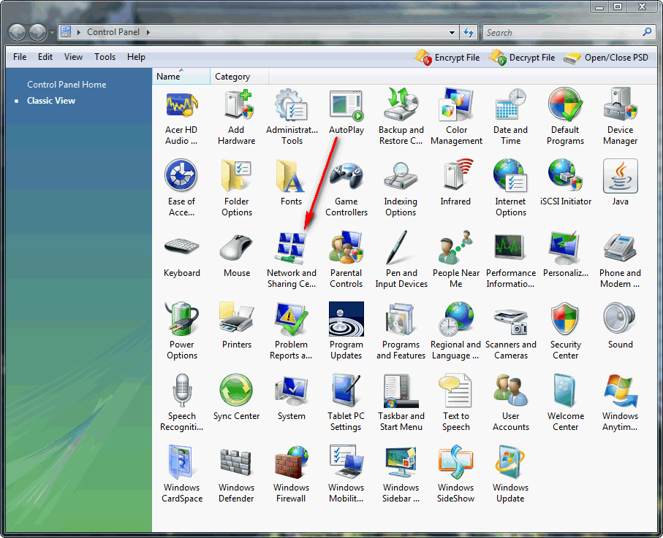Open Phone and Modem options
This screenshot has width=663, height=538.
pyautogui.click(x=621, y=248)
